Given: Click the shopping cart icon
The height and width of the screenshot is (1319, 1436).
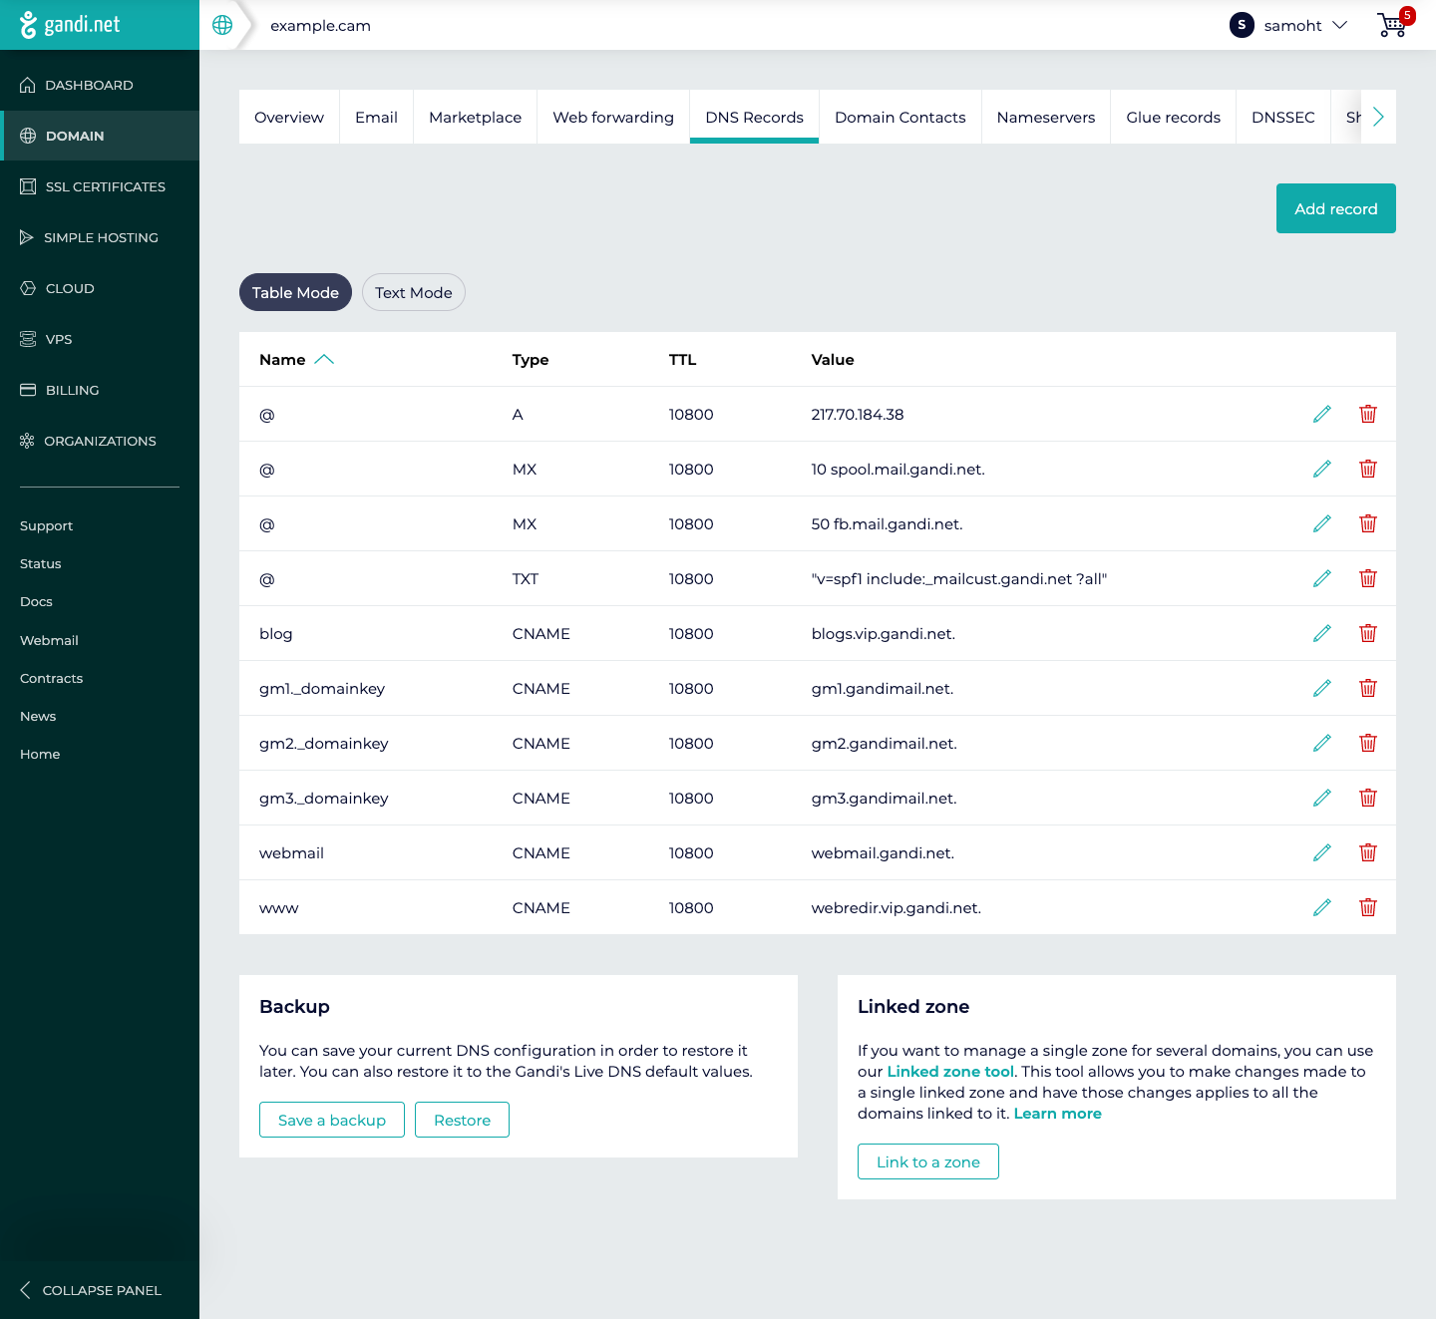Looking at the screenshot, I should 1392,25.
